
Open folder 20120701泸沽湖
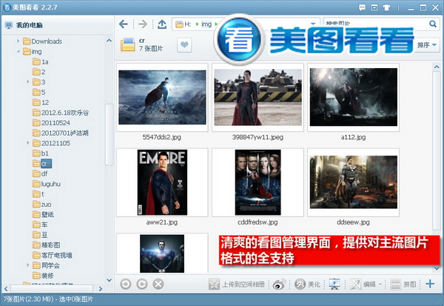[61, 133]
